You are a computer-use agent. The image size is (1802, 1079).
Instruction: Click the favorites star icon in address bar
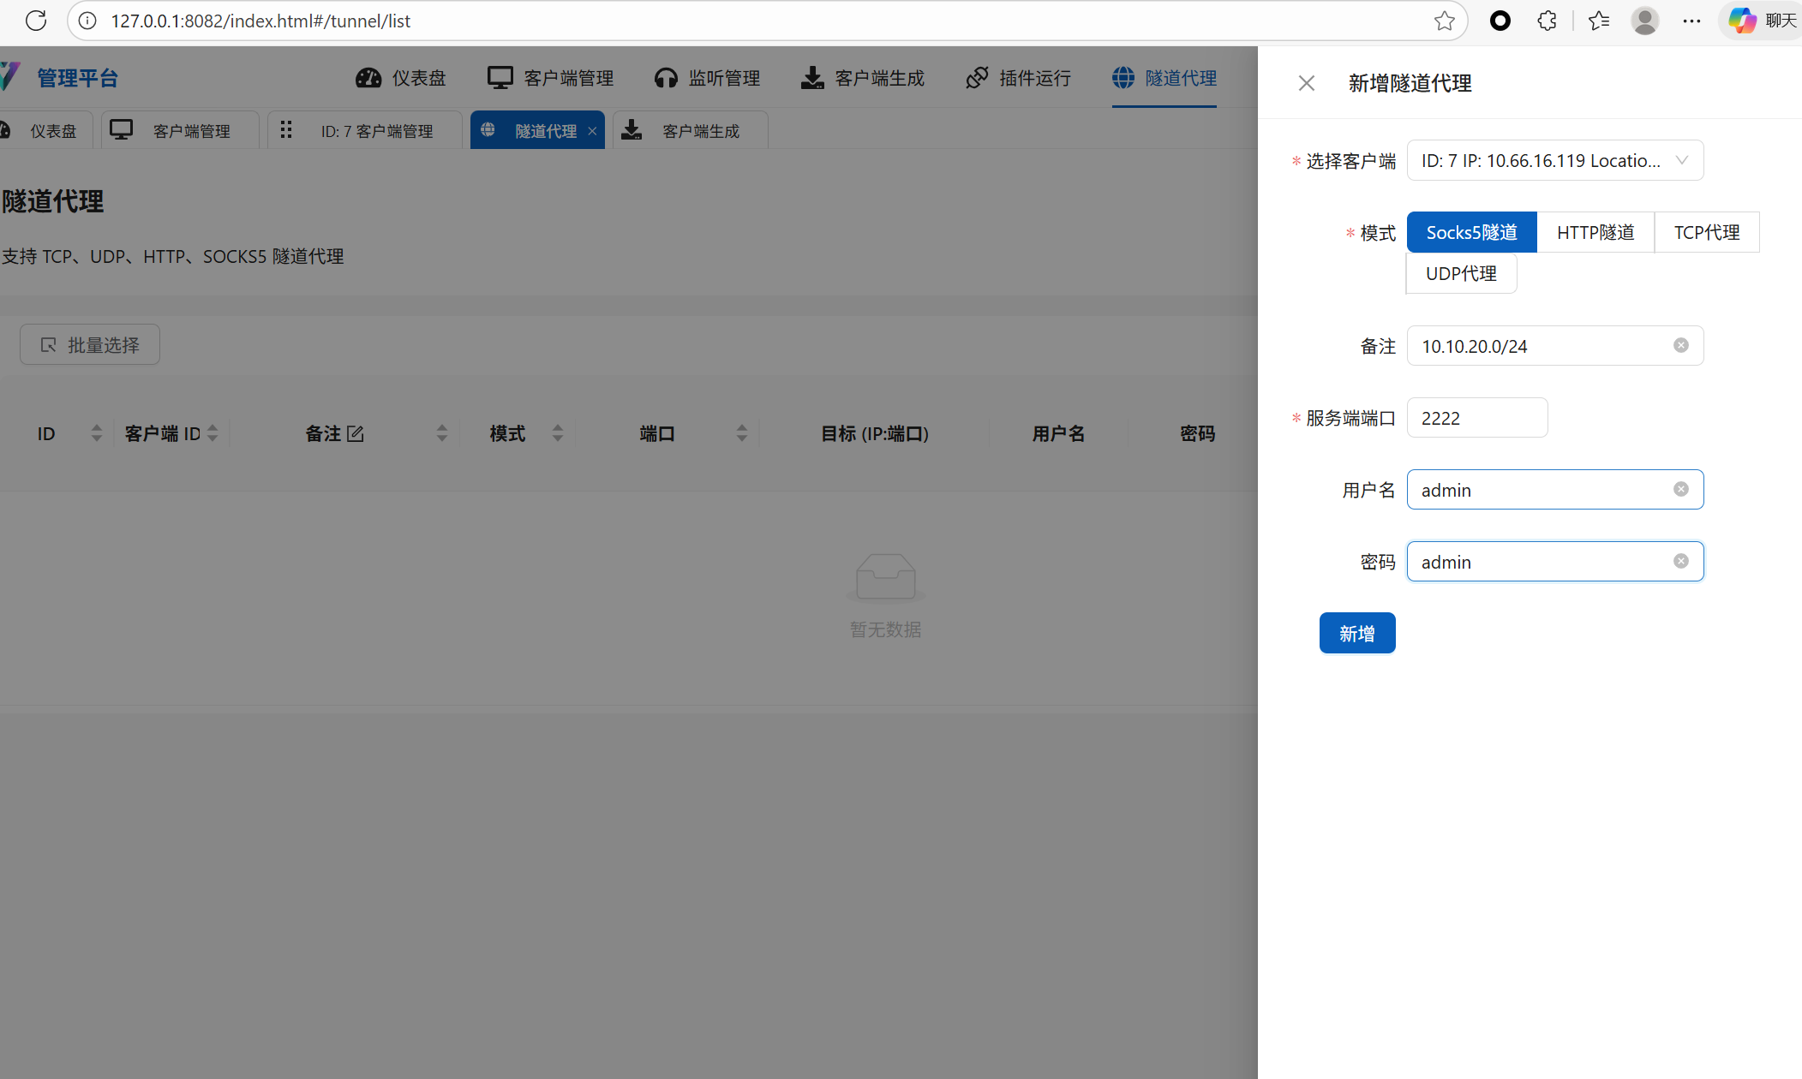click(x=1444, y=21)
